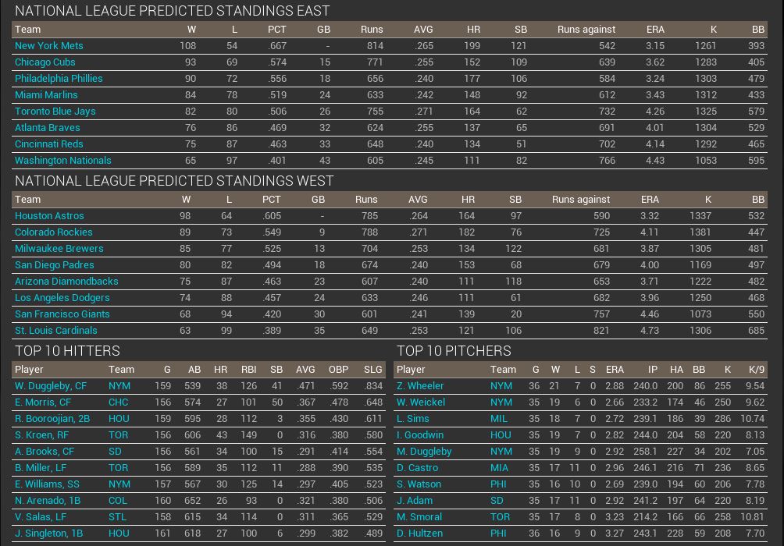Viewport: 784px width, 546px height.
Task: Click the MIL team link for L. Sims
Action: 499,419
